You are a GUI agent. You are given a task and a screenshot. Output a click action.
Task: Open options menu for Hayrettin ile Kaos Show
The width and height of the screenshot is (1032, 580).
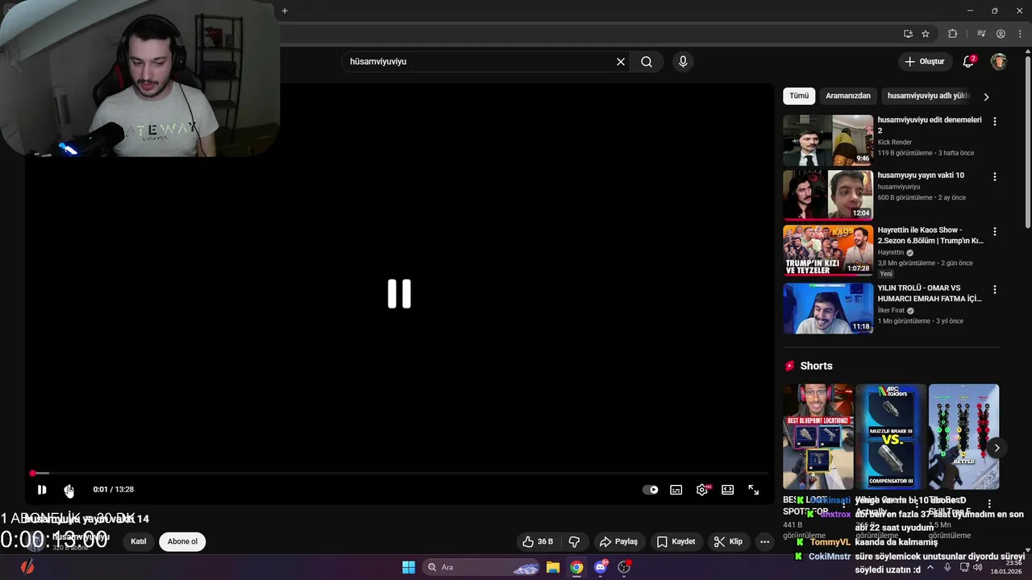(994, 231)
